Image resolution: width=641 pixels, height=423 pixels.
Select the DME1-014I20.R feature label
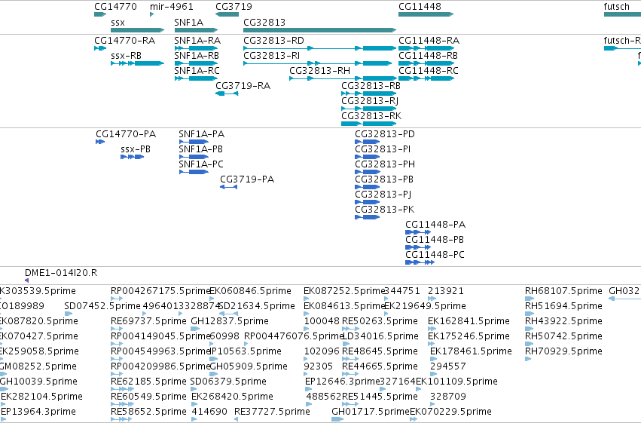tap(61, 273)
